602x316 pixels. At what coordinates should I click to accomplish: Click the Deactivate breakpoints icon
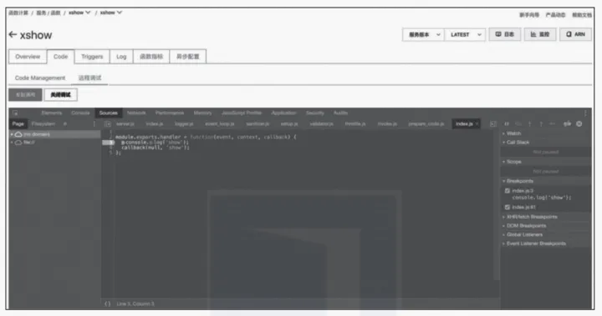coord(567,123)
